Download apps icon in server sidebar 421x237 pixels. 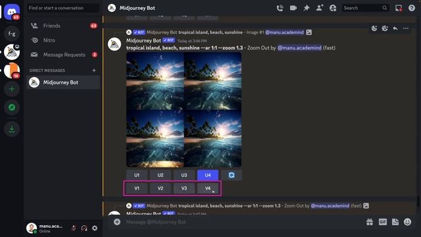tap(12, 129)
